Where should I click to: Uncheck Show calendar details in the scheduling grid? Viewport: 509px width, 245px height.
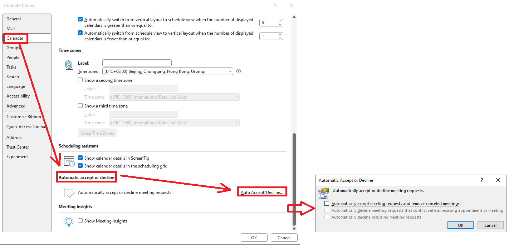click(x=80, y=166)
